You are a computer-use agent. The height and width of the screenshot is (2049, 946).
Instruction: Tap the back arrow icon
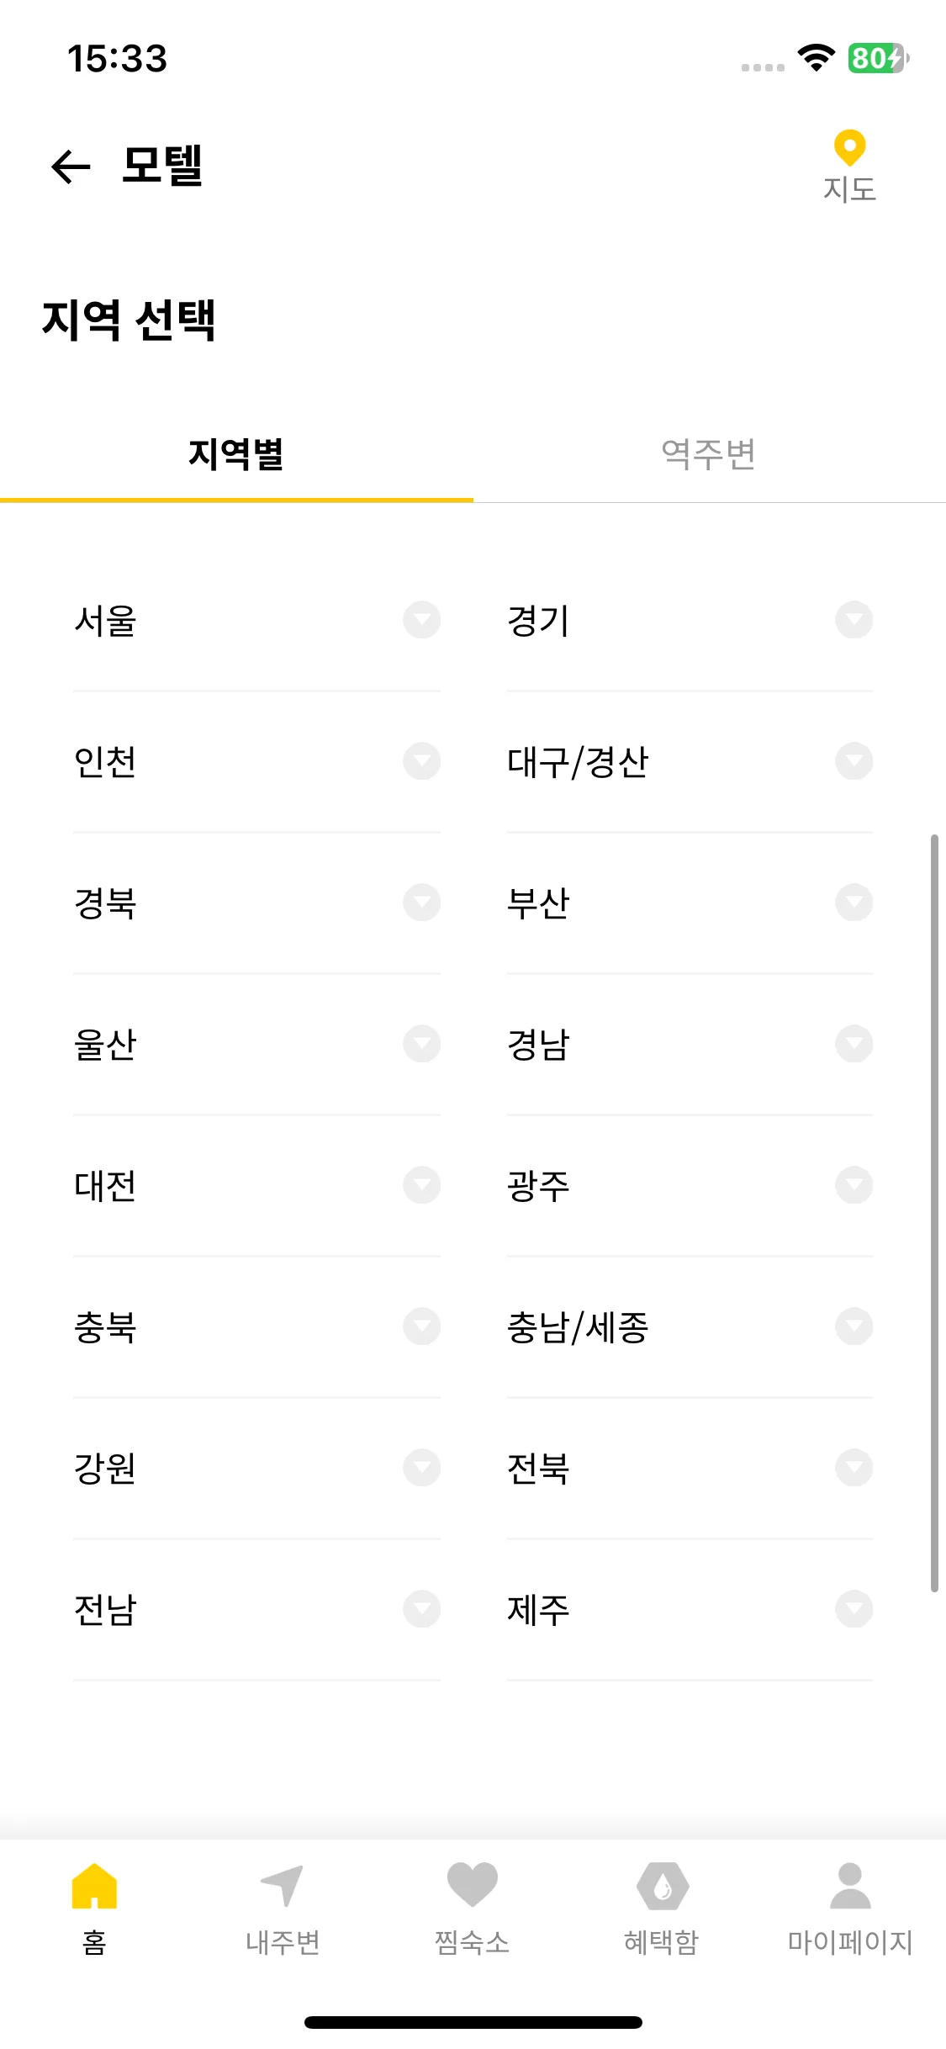pos(71,166)
